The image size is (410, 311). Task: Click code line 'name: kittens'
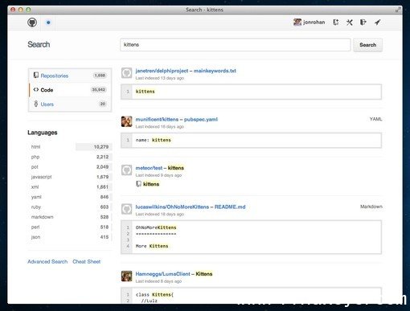[153, 140]
